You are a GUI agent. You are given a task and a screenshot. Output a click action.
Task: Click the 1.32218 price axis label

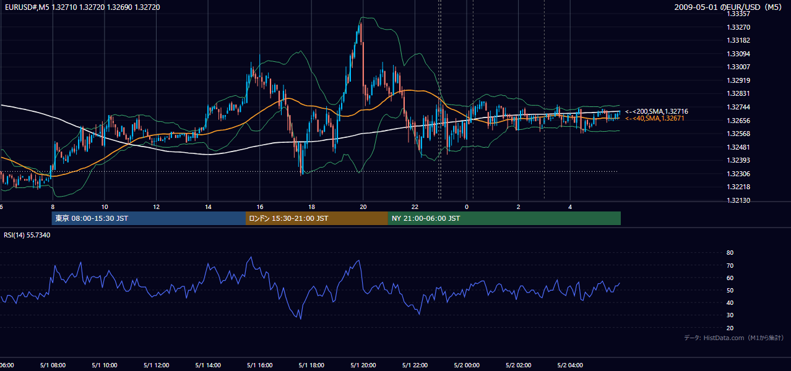(738, 187)
